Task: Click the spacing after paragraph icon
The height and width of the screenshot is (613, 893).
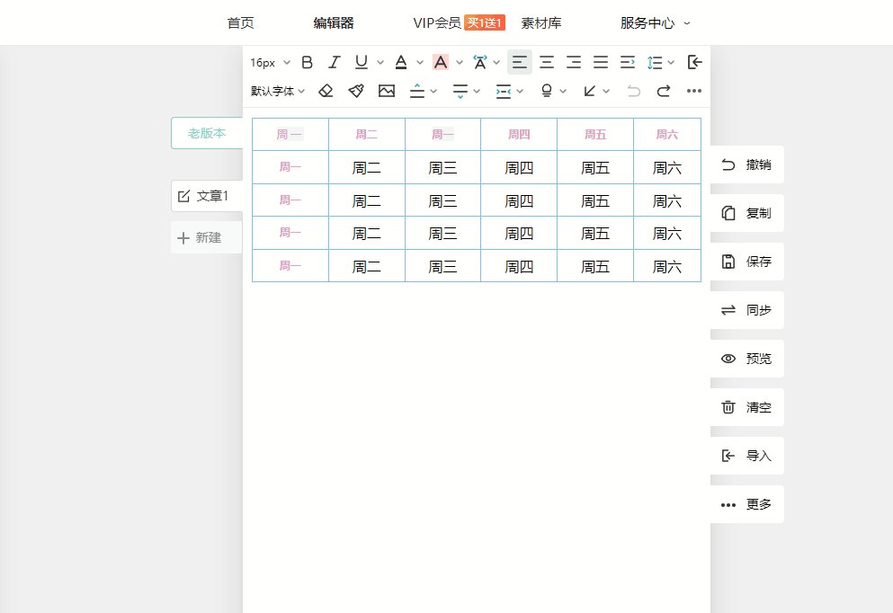Action: pyautogui.click(x=460, y=91)
